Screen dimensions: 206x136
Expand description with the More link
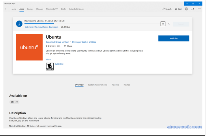(x=48, y=59)
